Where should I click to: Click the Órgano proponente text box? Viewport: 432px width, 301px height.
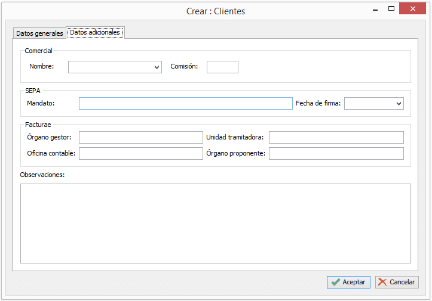tap(336, 154)
